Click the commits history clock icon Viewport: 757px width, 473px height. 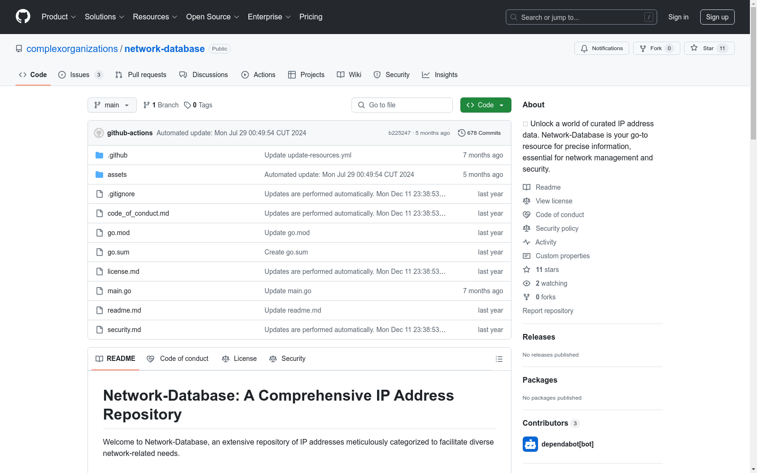pyautogui.click(x=462, y=133)
